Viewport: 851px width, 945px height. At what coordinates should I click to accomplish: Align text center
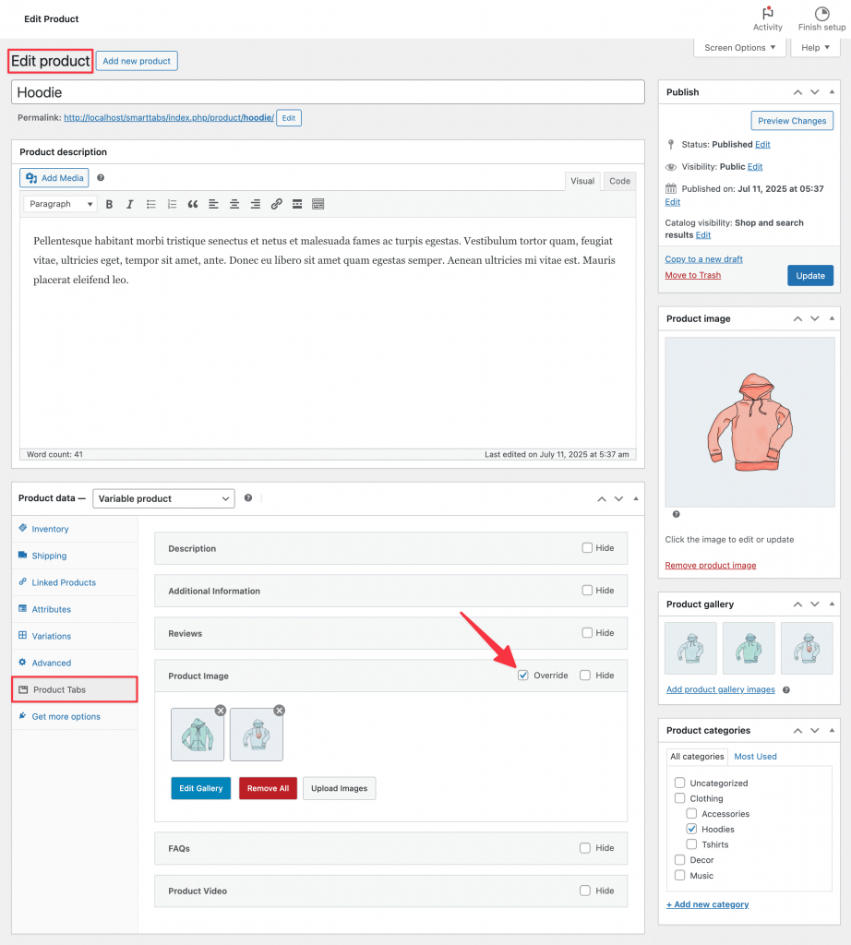[x=234, y=204]
